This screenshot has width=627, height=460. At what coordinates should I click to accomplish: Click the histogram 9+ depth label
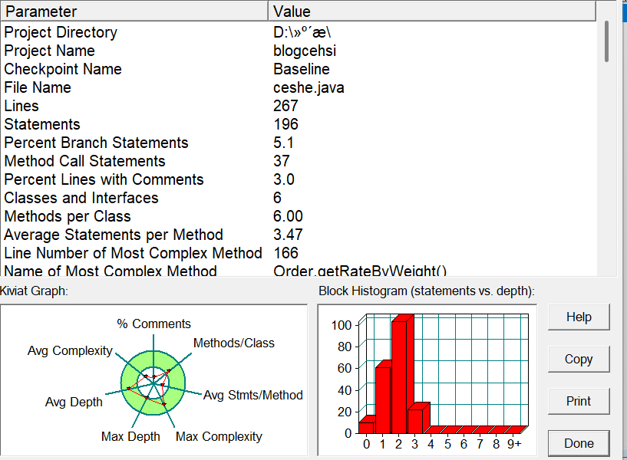[x=514, y=444]
